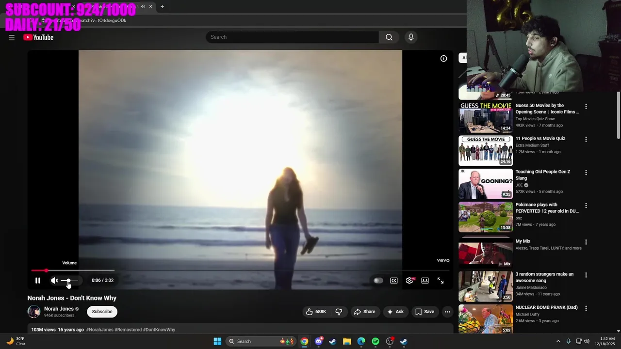
Task: Open system volume tray icon
Action: click(587, 341)
